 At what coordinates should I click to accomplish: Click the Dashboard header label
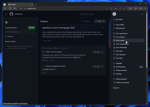[19, 14]
